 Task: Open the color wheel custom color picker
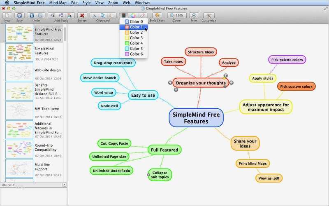point(133,16)
